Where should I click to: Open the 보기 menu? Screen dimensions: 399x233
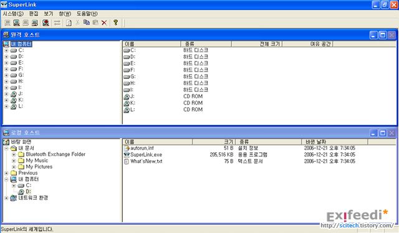click(49, 14)
